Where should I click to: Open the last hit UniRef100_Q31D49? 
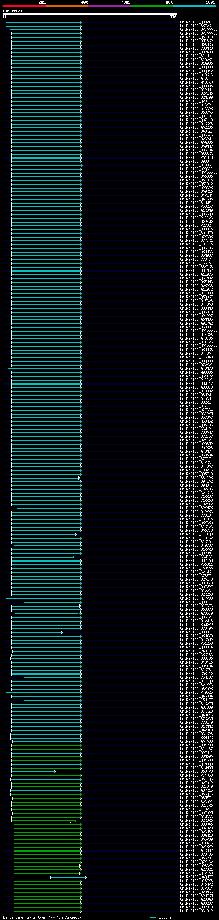tap(196, 911)
